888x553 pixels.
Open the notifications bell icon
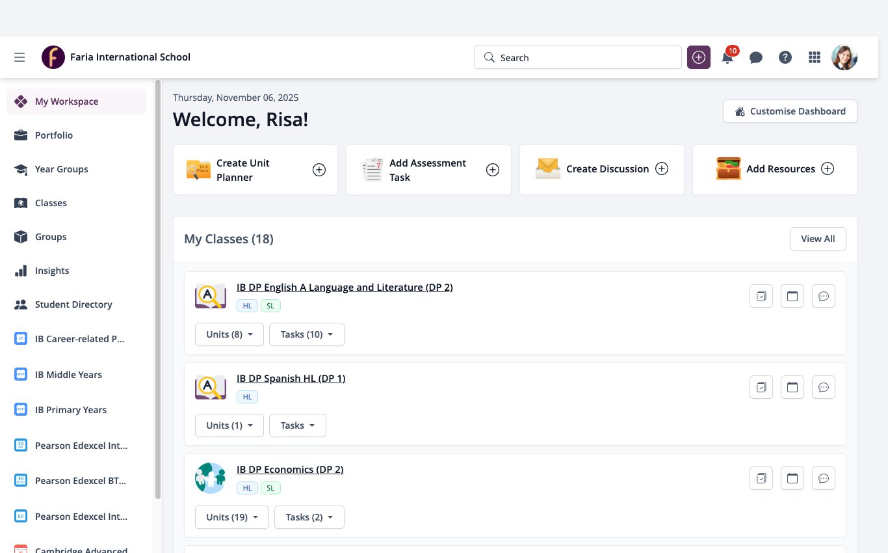727,57
